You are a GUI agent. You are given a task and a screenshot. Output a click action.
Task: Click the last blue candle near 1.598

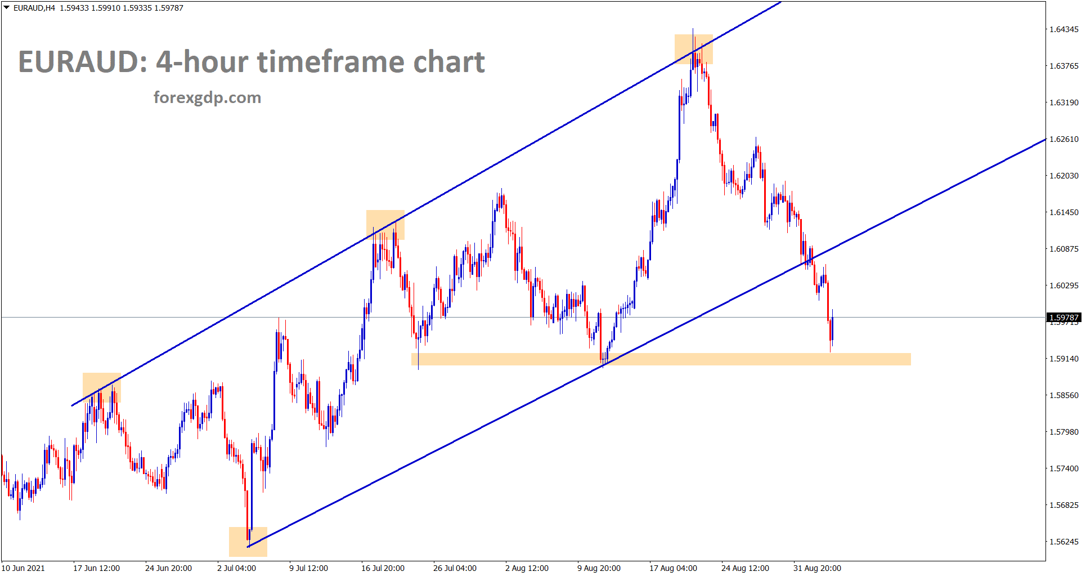pyautogui.click(x=832, y=329)
